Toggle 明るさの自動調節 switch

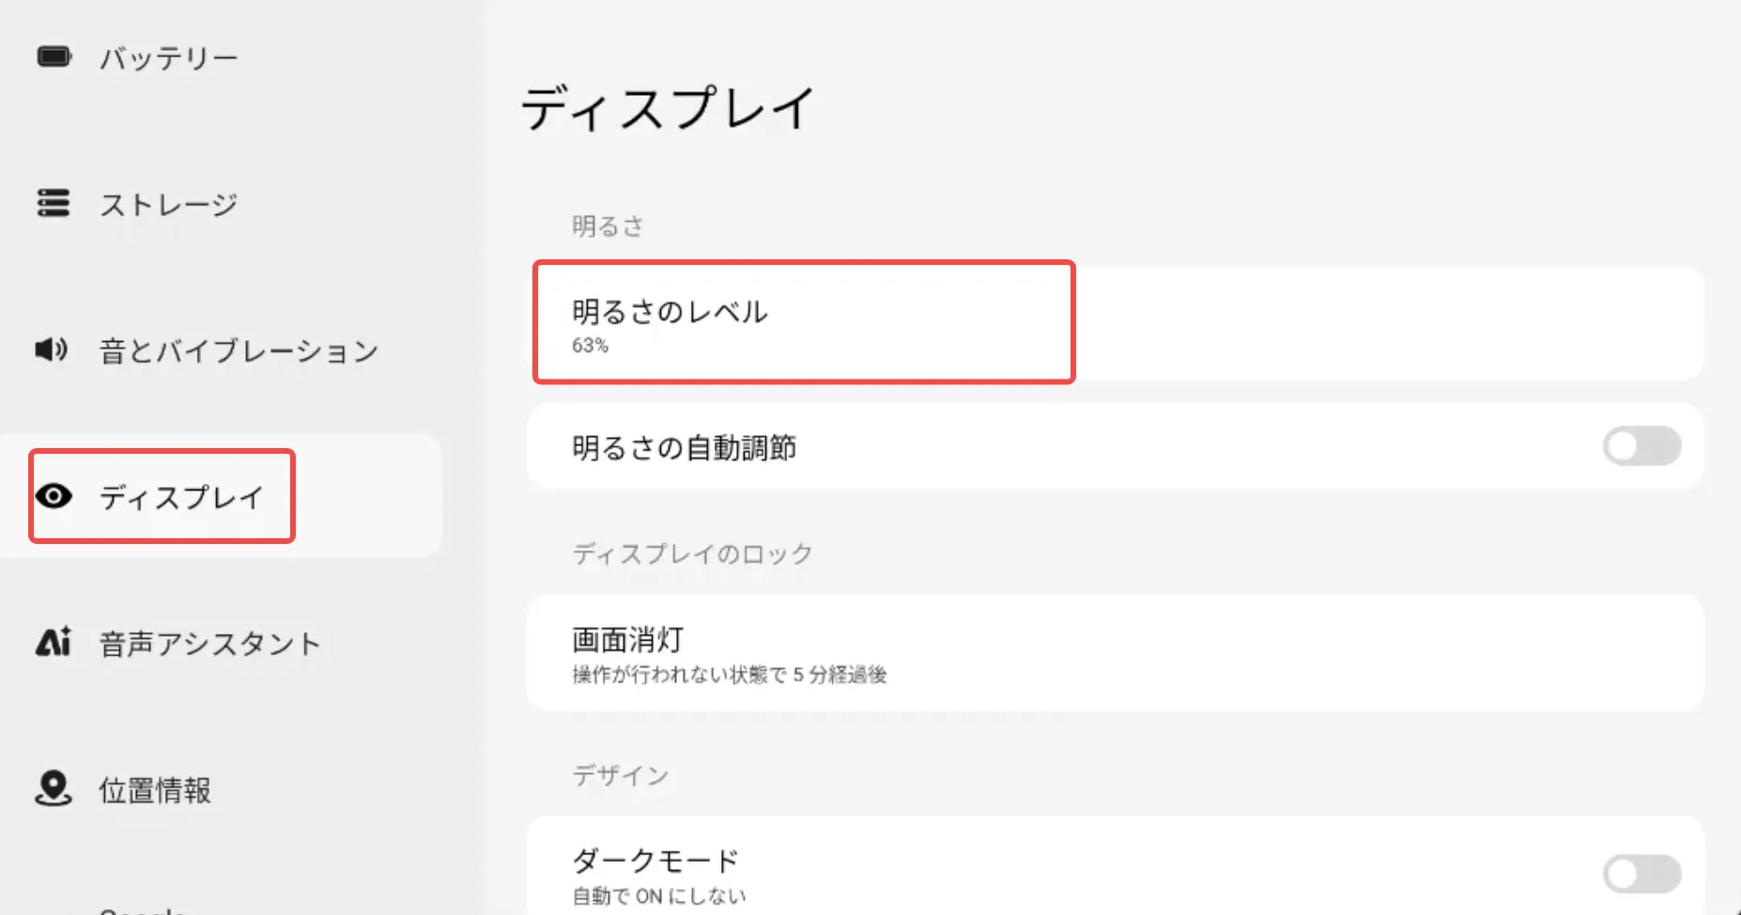pos(1641,446)
